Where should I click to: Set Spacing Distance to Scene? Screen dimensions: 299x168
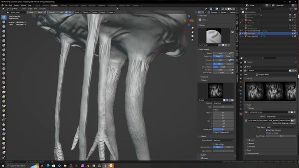228,147
